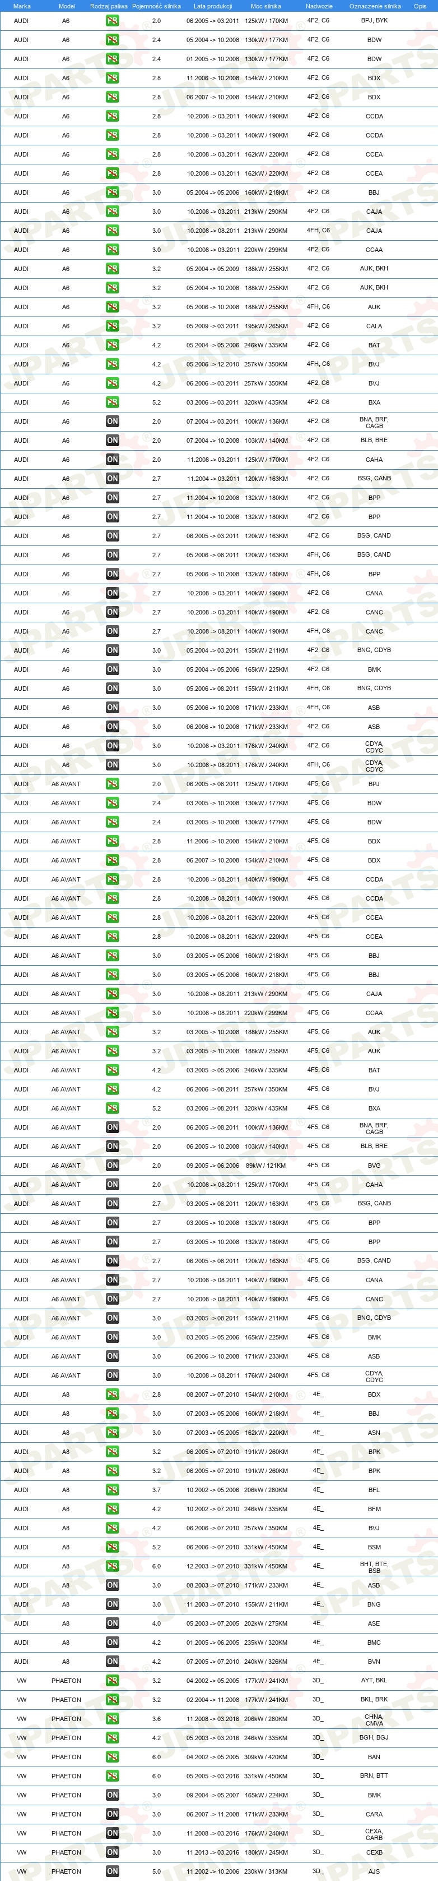Click the Nadwozie column header
This screenshot has height=1881, width=438.
coord(319,6)
